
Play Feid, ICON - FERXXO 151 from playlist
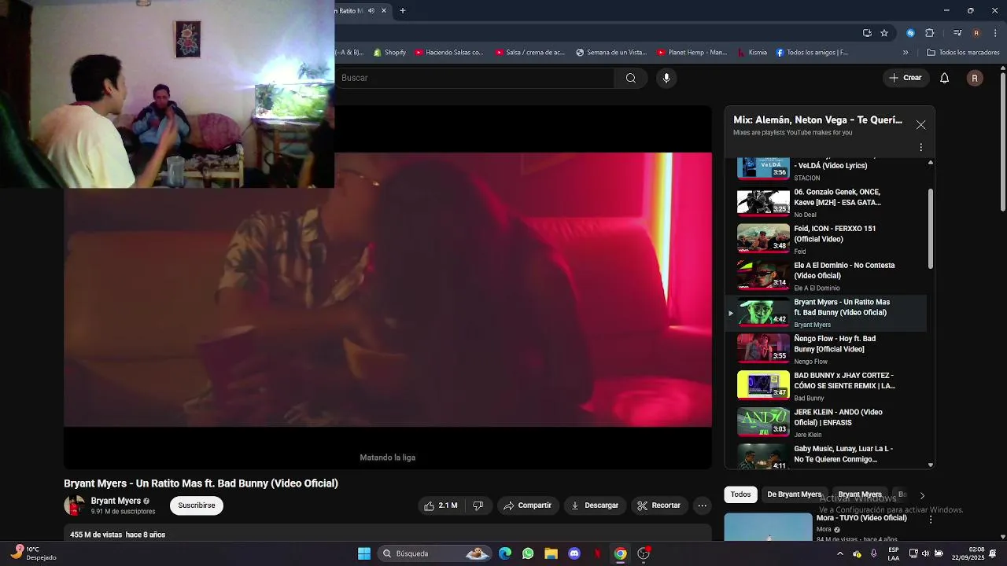point(826,239)
